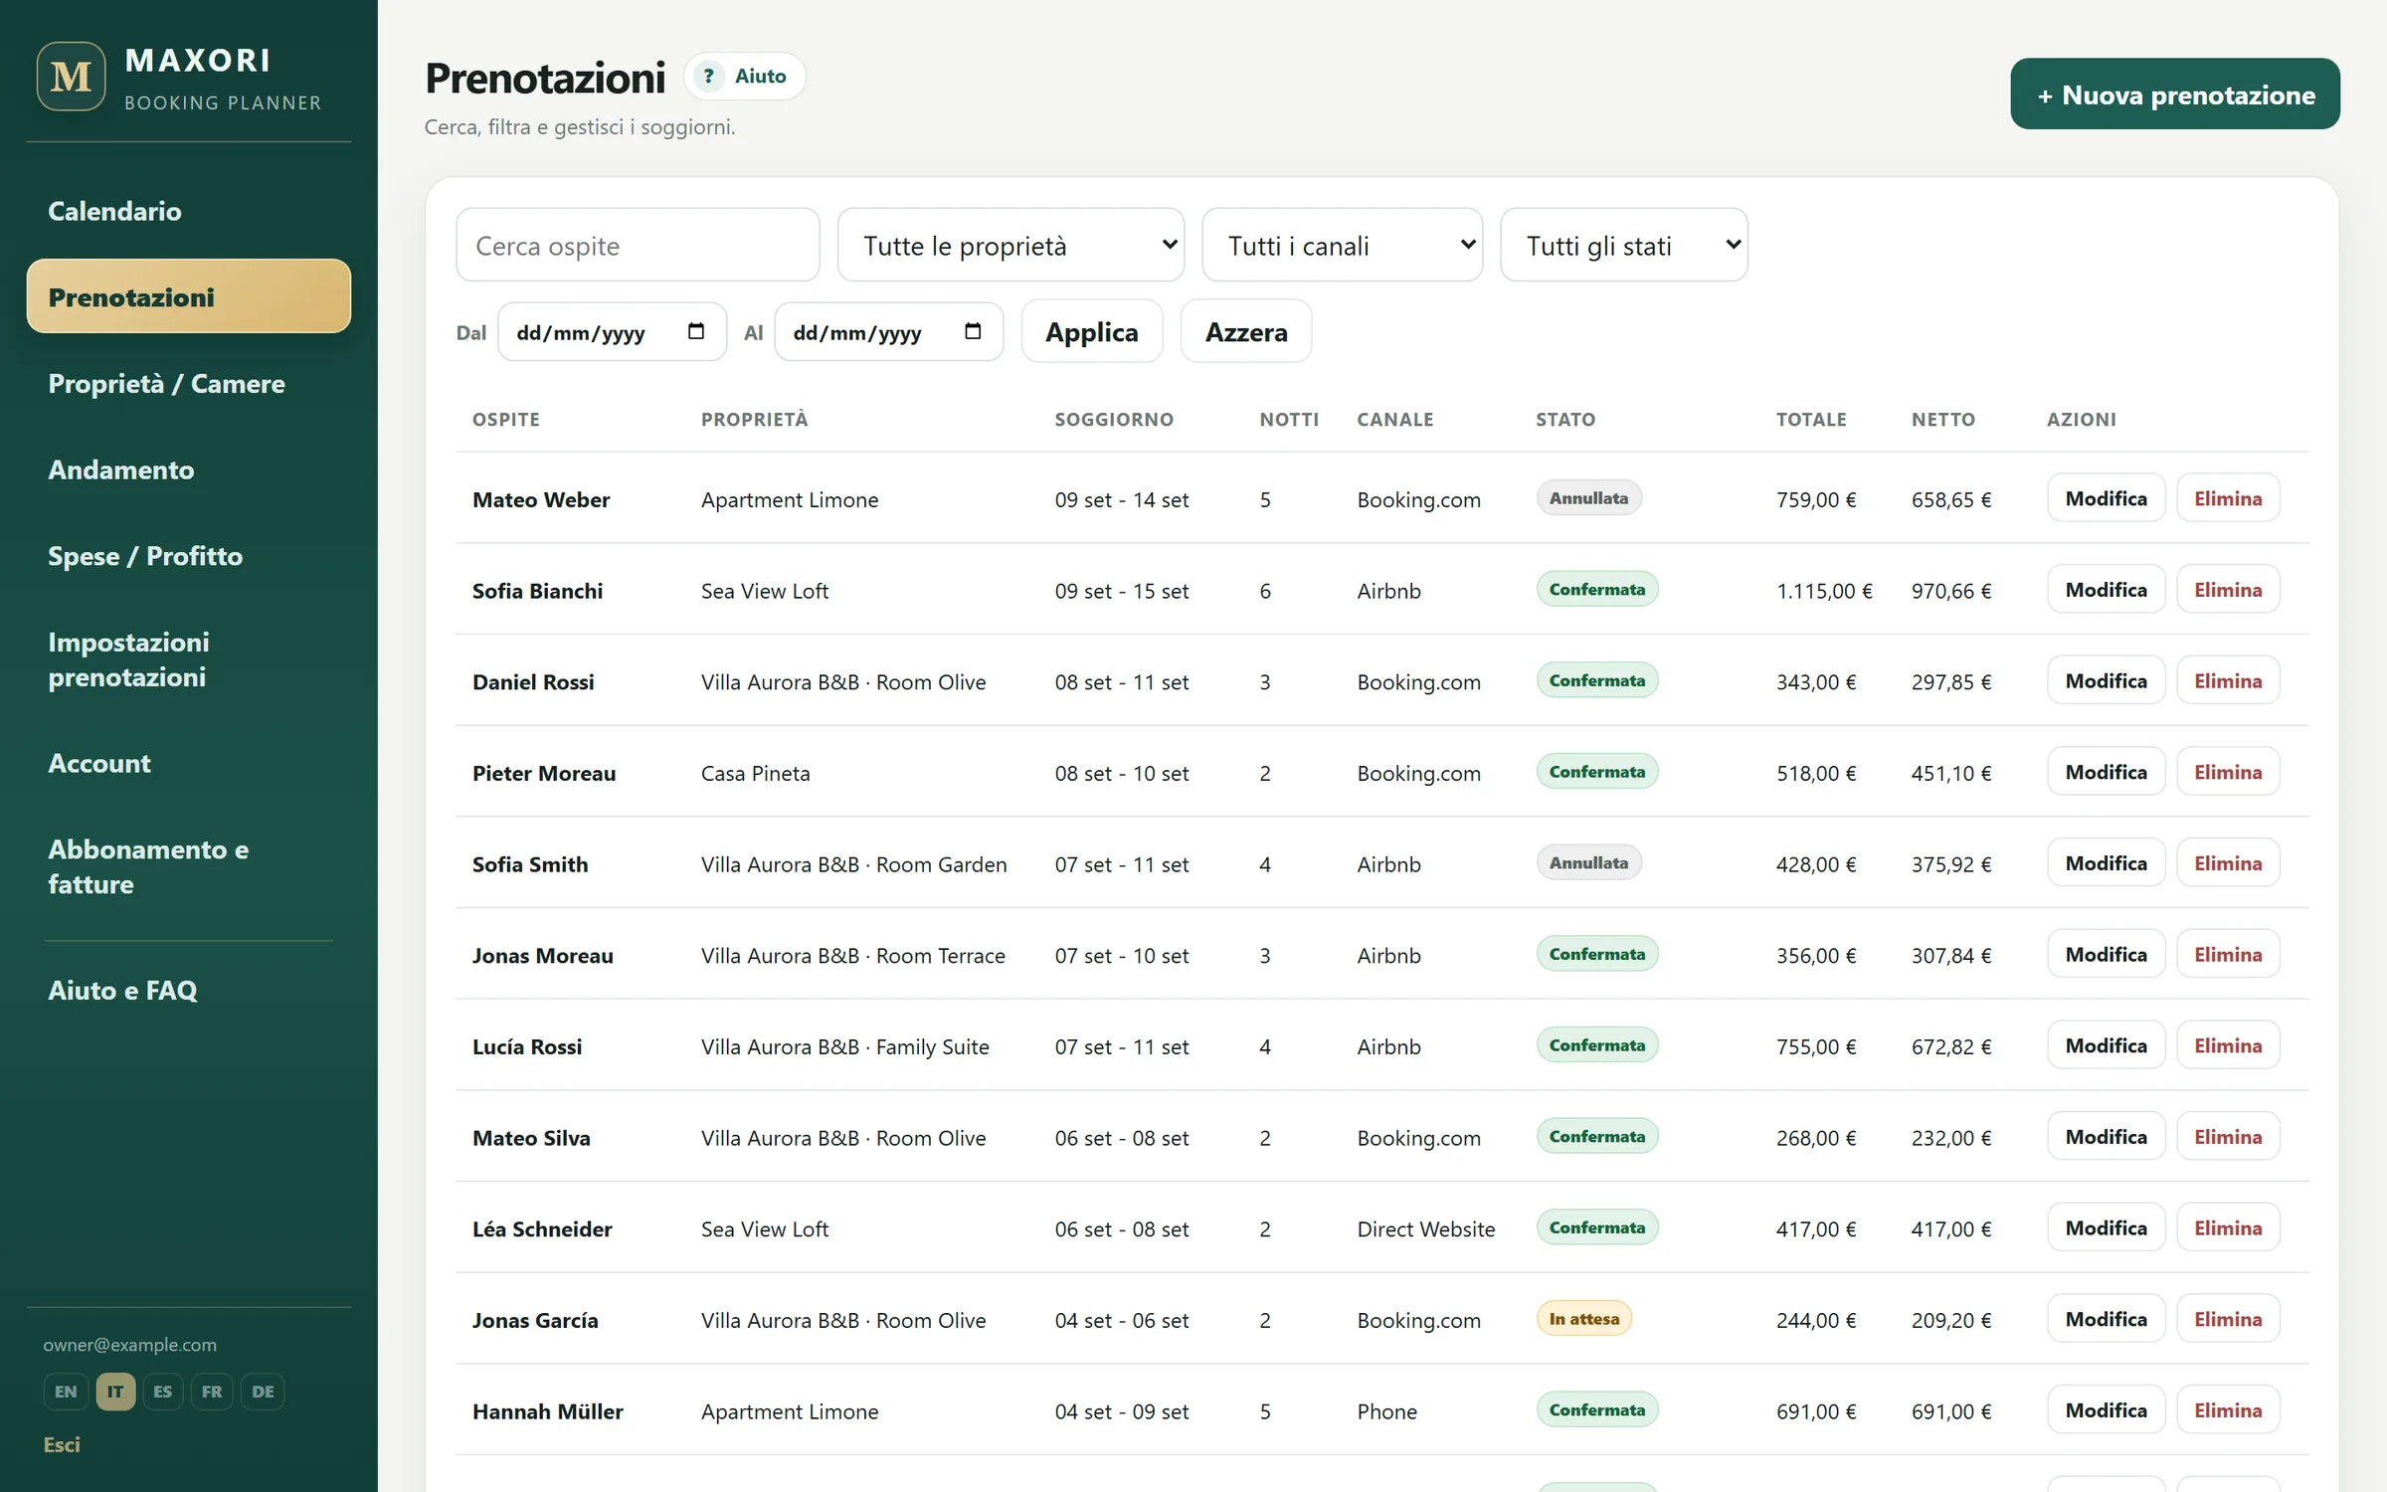Delete Sofia Bianchi's booking with Elimina
This screenshot has height=1492, width=2387.
(2228, 590)
